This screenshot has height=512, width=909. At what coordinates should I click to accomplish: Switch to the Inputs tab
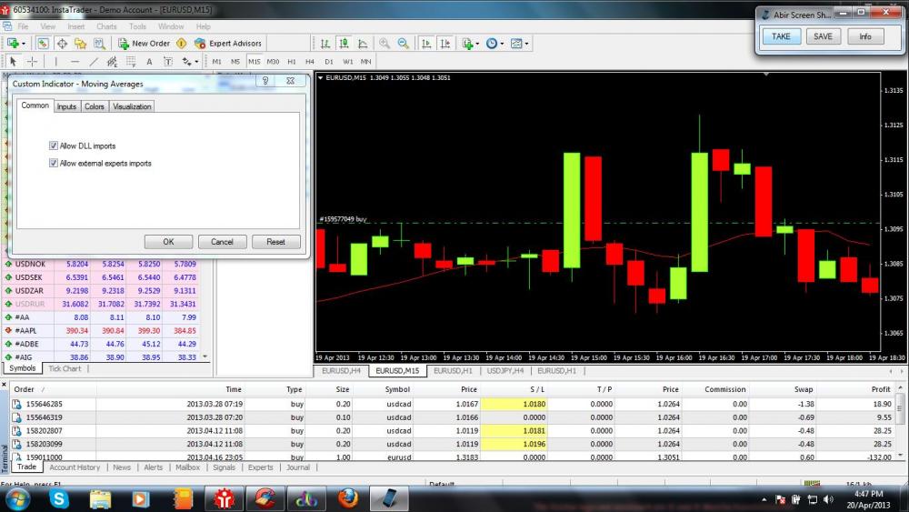point(66,106)
